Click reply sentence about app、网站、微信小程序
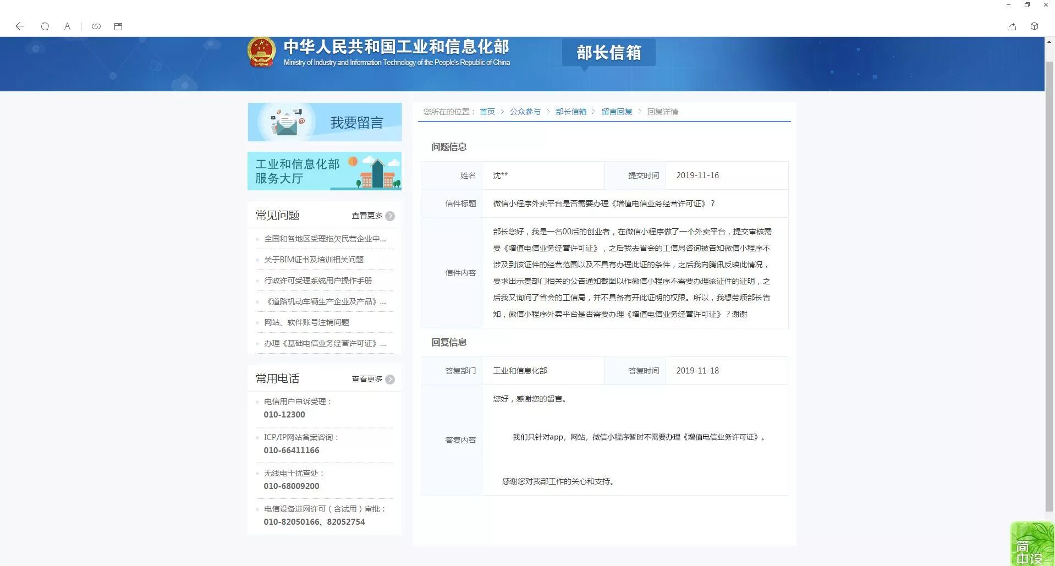This screenshot has height=566, width=1055. (639, 437)
